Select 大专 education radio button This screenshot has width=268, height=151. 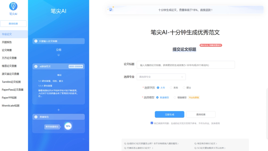(x=158, y=88)
